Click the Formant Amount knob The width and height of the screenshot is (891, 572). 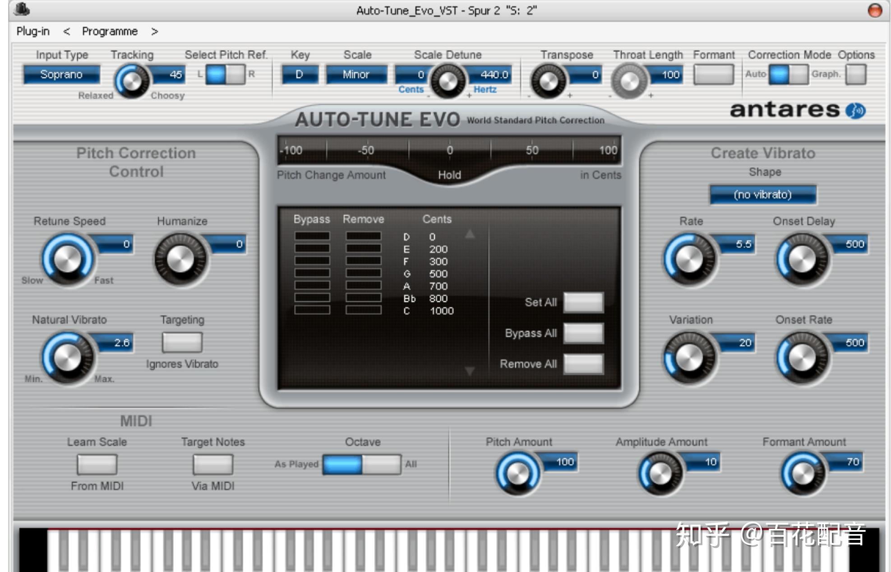coord(803,474)
